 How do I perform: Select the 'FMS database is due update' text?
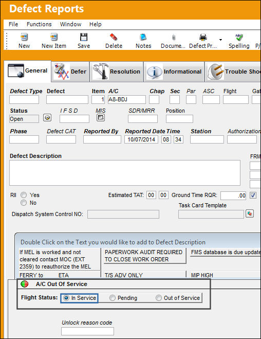pyautogui.click(x=226, y=252)
